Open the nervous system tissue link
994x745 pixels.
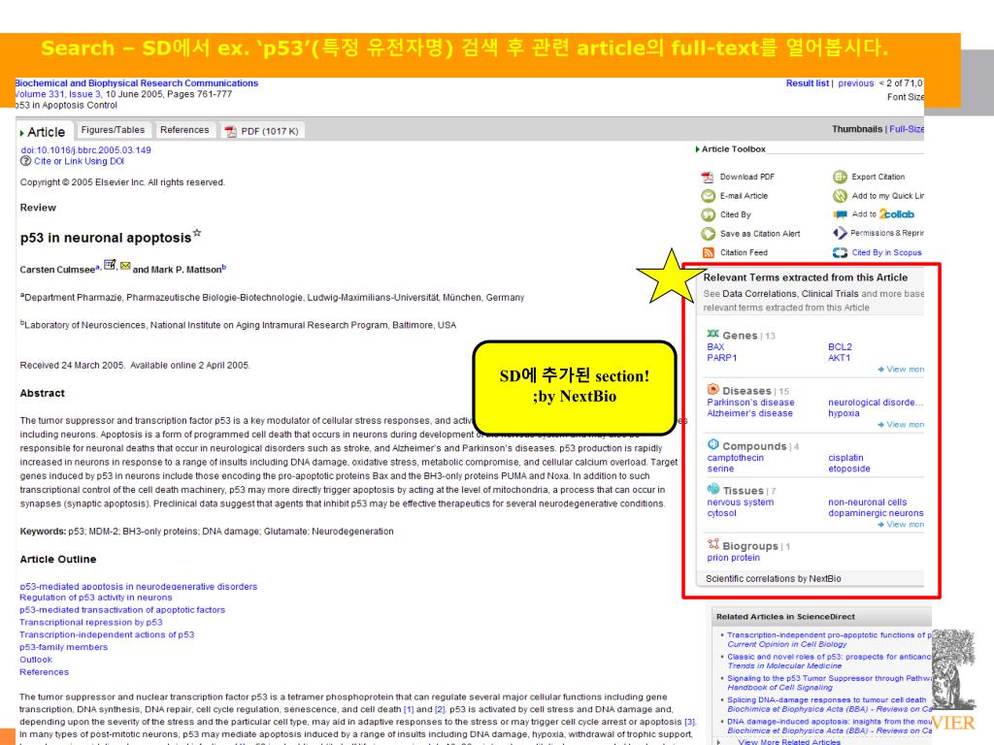click(x=741, y=502)
